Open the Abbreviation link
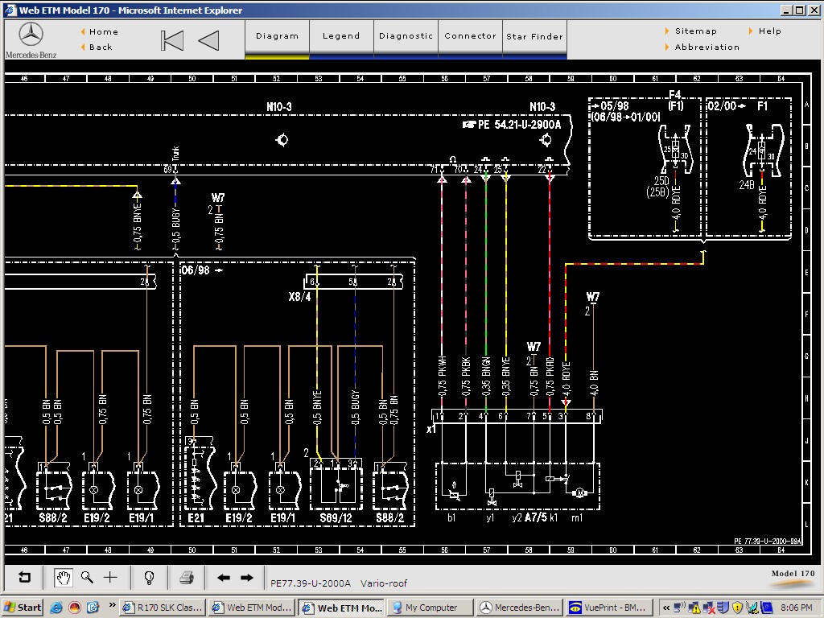 (x=702, y=47)
